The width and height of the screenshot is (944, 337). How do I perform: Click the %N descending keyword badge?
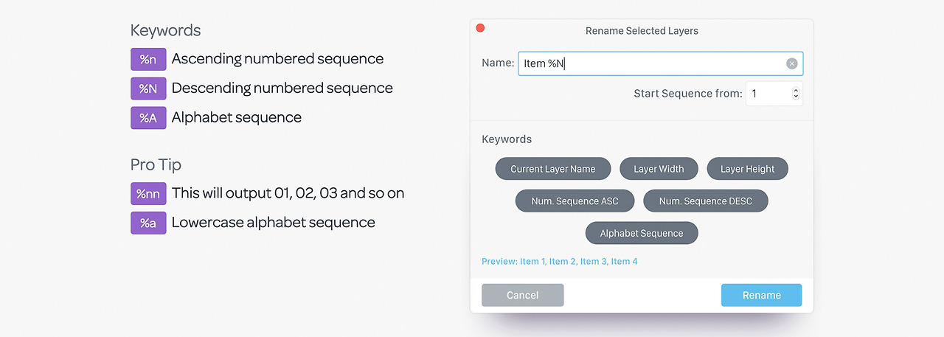(148, 88)
